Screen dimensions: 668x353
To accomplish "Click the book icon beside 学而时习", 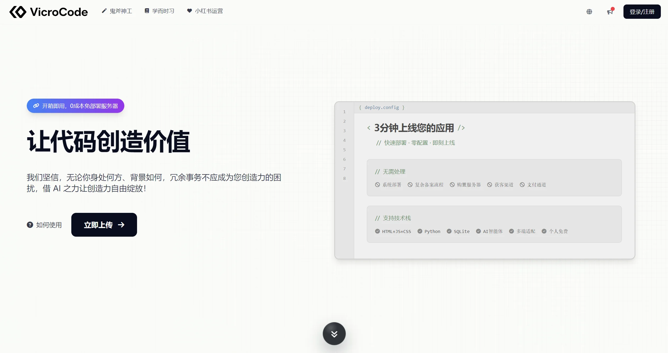I will coord(147,11).
